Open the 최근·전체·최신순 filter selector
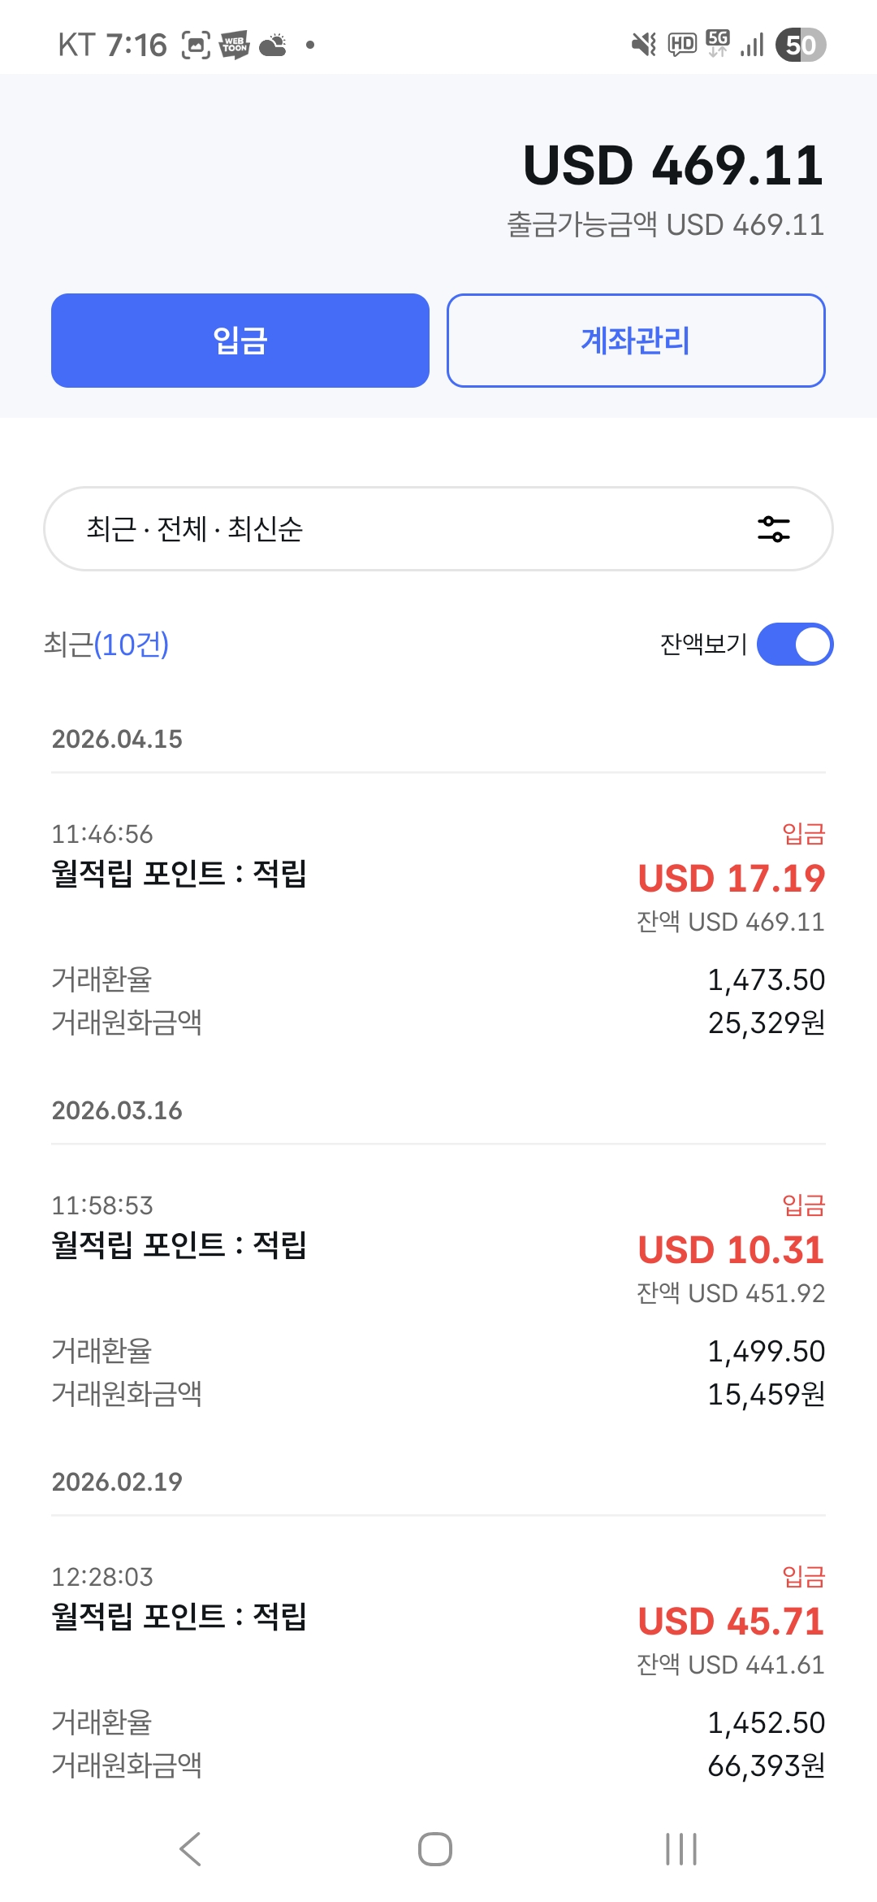The image size is (877, 1902). coord(406,529)
